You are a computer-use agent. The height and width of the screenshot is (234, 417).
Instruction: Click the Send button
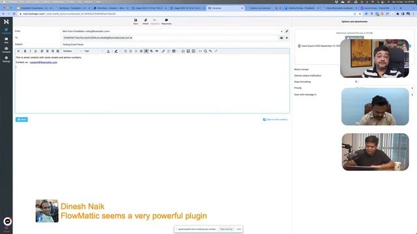pos(22,120)
